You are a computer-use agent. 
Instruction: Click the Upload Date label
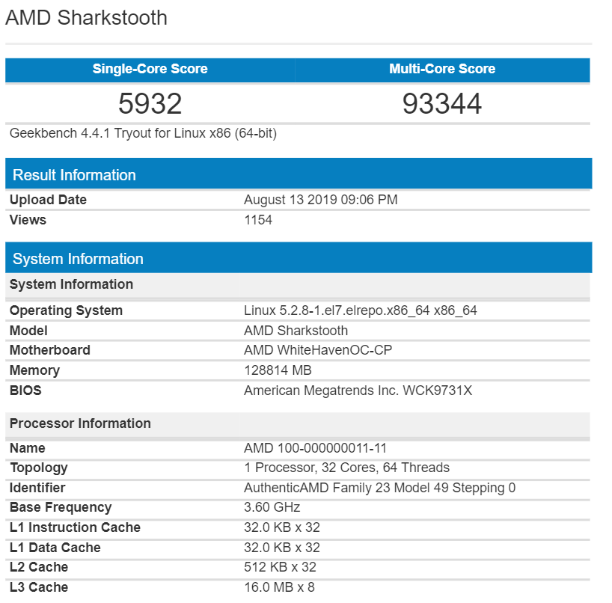click(48, 200)
